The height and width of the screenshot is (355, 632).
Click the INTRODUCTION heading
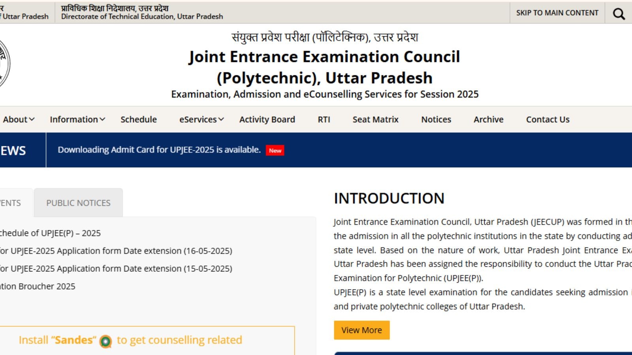[x=389, y=198]
